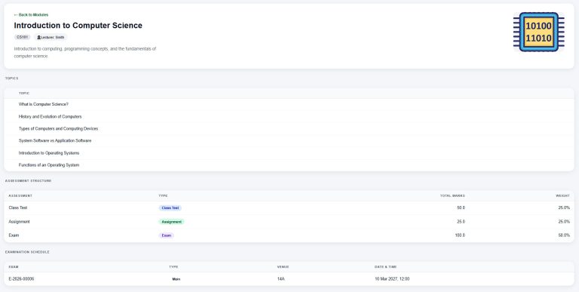
Task: Click the TOTAL MARKS column header
Action: point(452,195)
